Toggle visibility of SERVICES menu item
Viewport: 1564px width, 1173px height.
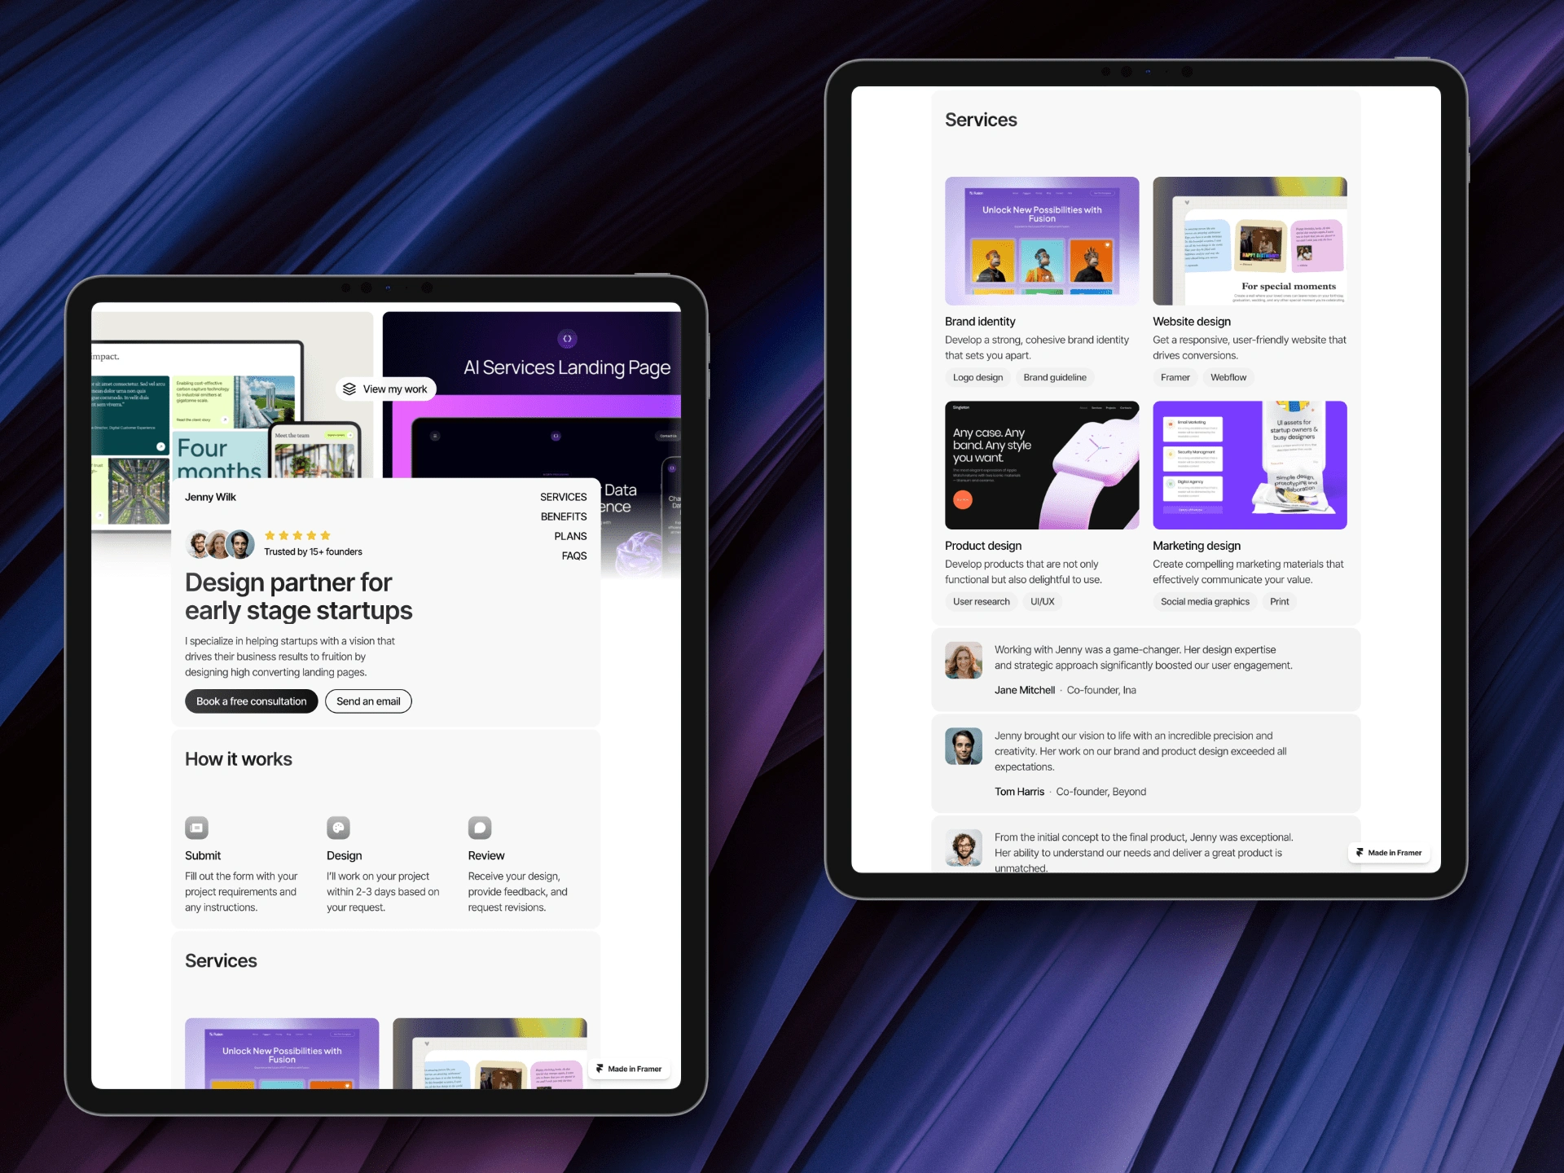click(x=563, y=497)
